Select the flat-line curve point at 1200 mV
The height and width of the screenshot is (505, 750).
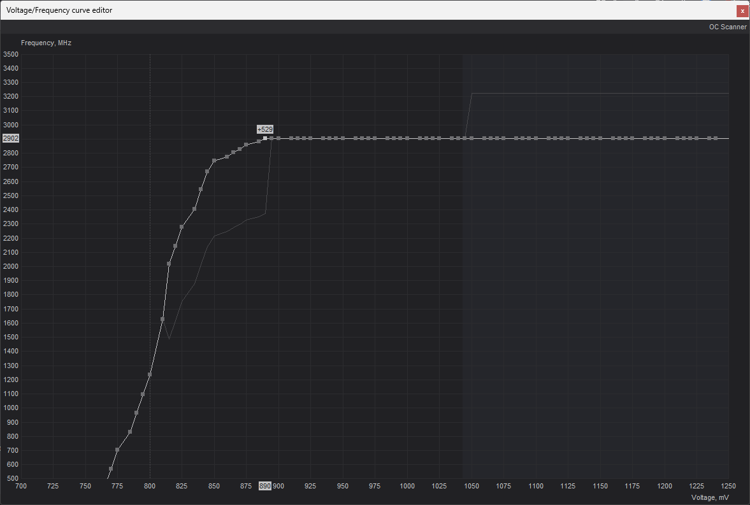tap(665, 138)
